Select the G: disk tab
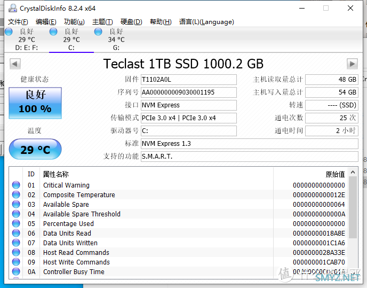 116,40
